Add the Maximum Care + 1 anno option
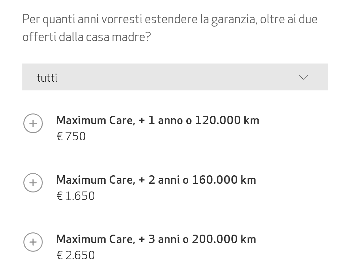350x279 pixels. pos(33,123)
